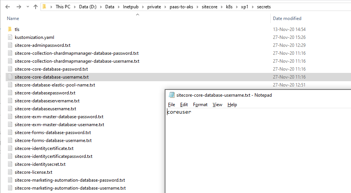Expand chevron after paas-to-aks breadcrumb
The width and height of the screenshot is (351, 193).
197,7
